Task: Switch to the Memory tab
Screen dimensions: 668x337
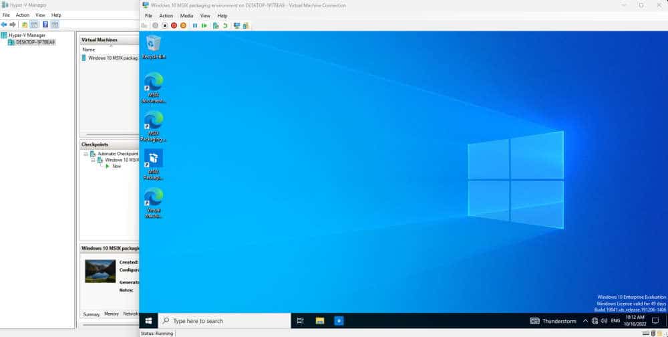Action: click(112, 314)
